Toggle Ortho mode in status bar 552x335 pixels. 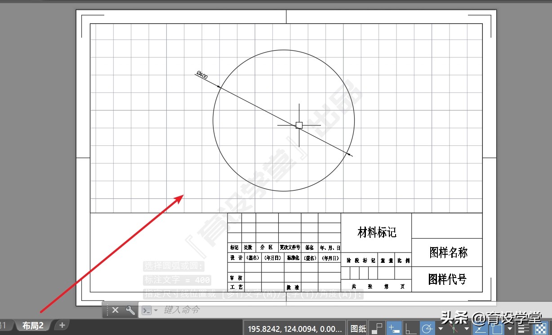(x=410, y=328)
